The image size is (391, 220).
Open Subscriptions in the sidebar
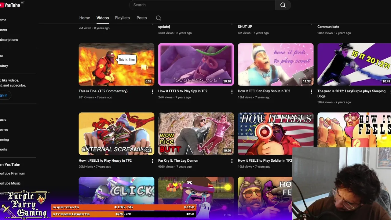click(x=9, y=40)
